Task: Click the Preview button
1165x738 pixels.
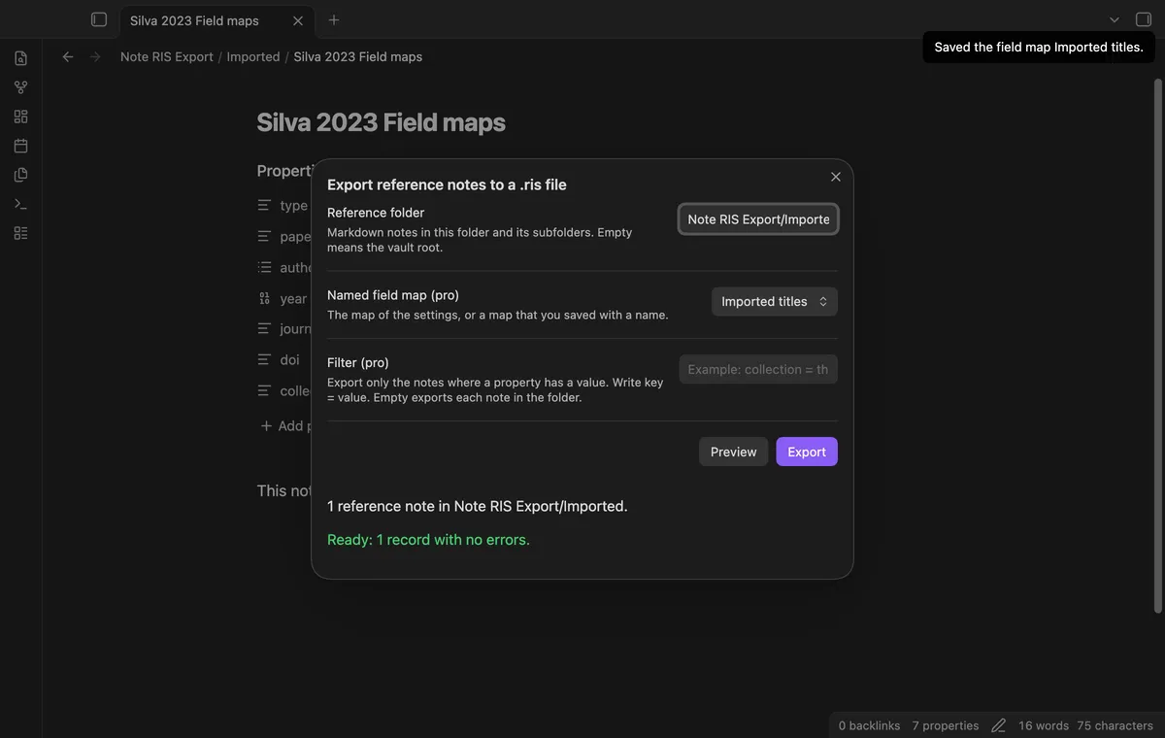Action: (x=733, y=452)
